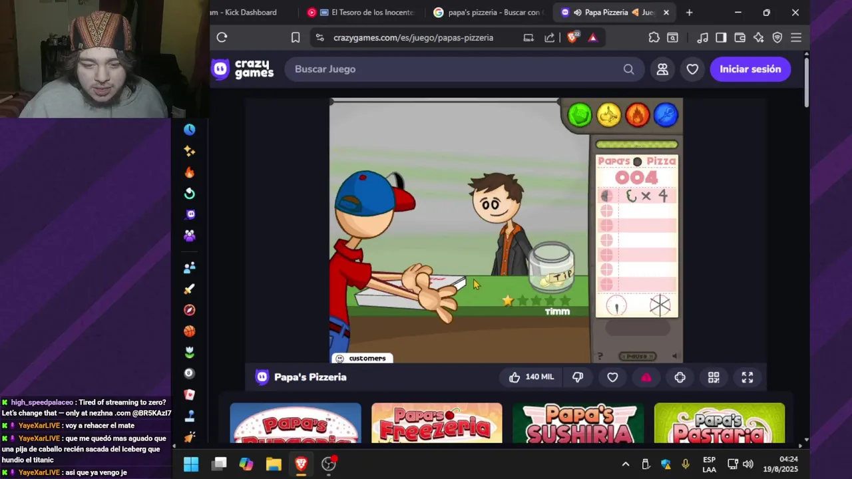Click the customers button in game
The image size is (852, 479).
point(361,358)
